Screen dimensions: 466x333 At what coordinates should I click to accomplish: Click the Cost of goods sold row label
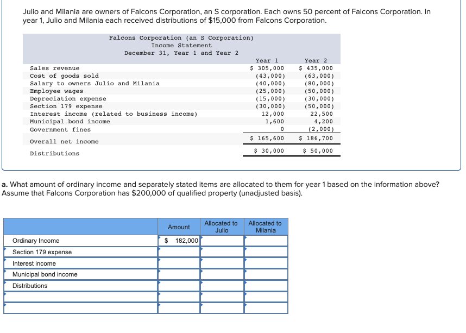(x=64, y=76)
